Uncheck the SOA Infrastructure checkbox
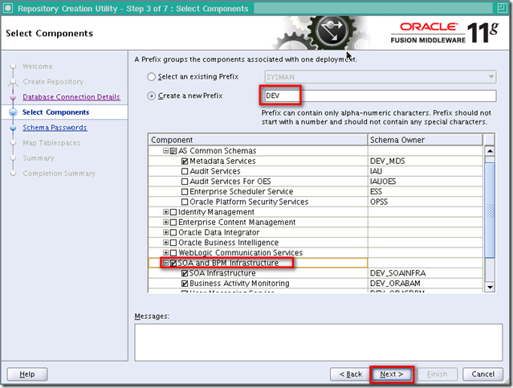 coord(185,273)
